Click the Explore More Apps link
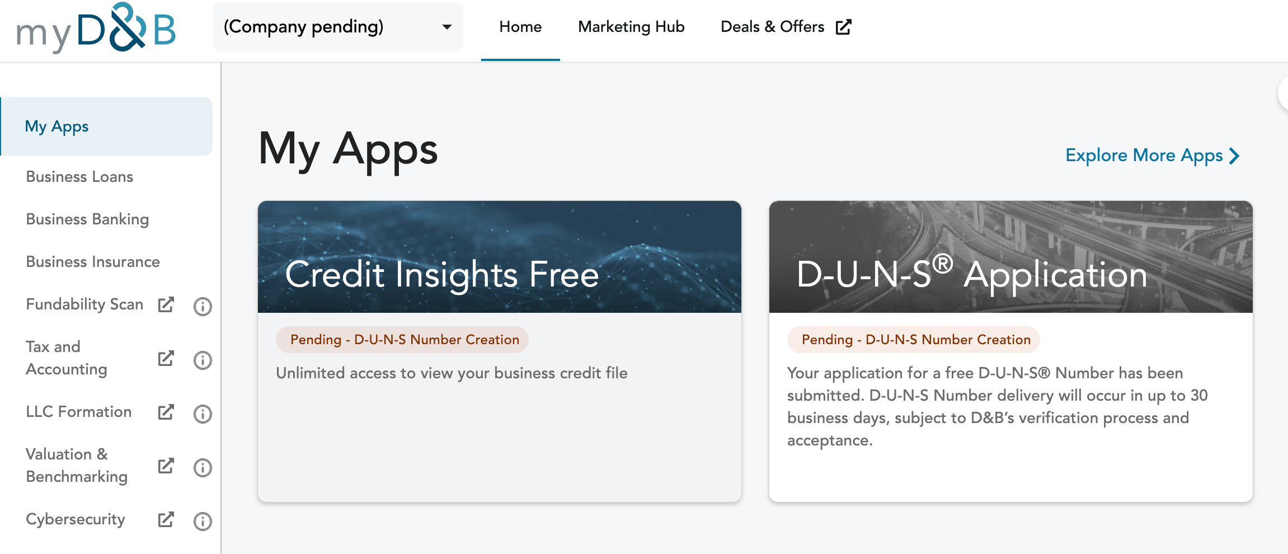Viewport: 1288px width, 554px height. tap(1152, 156)
